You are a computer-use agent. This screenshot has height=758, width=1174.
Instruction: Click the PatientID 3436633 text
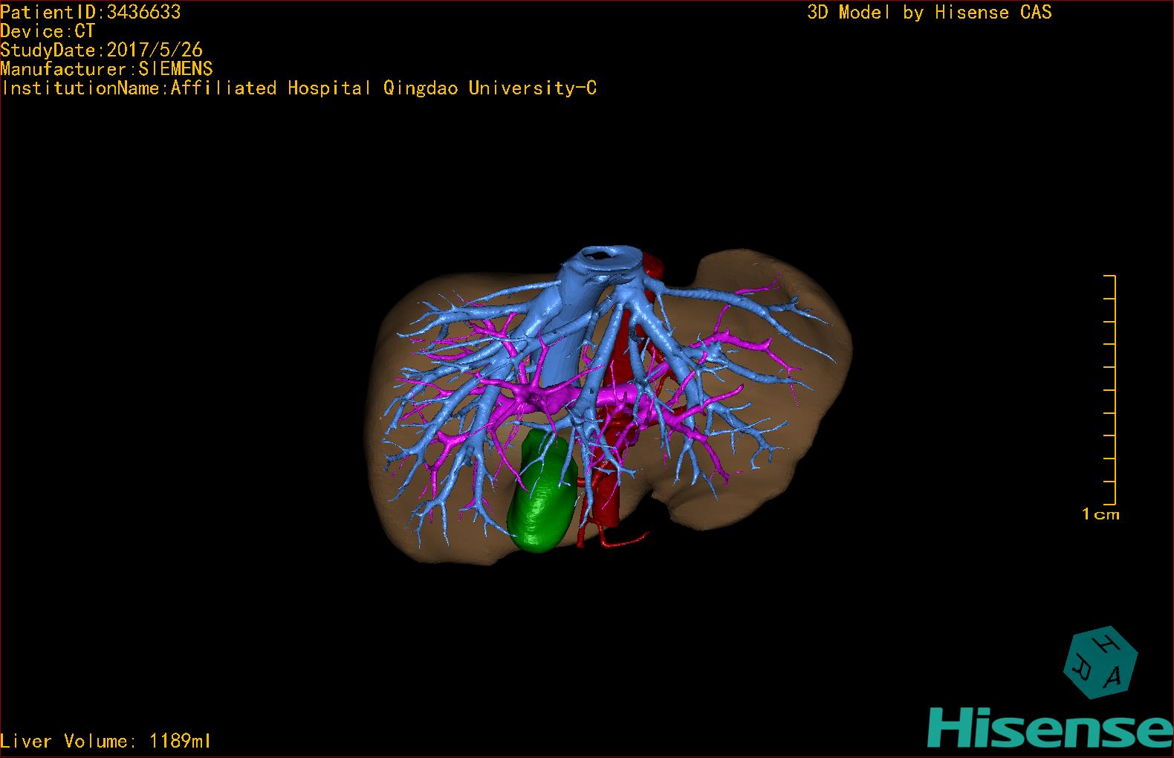click(90, 12)
